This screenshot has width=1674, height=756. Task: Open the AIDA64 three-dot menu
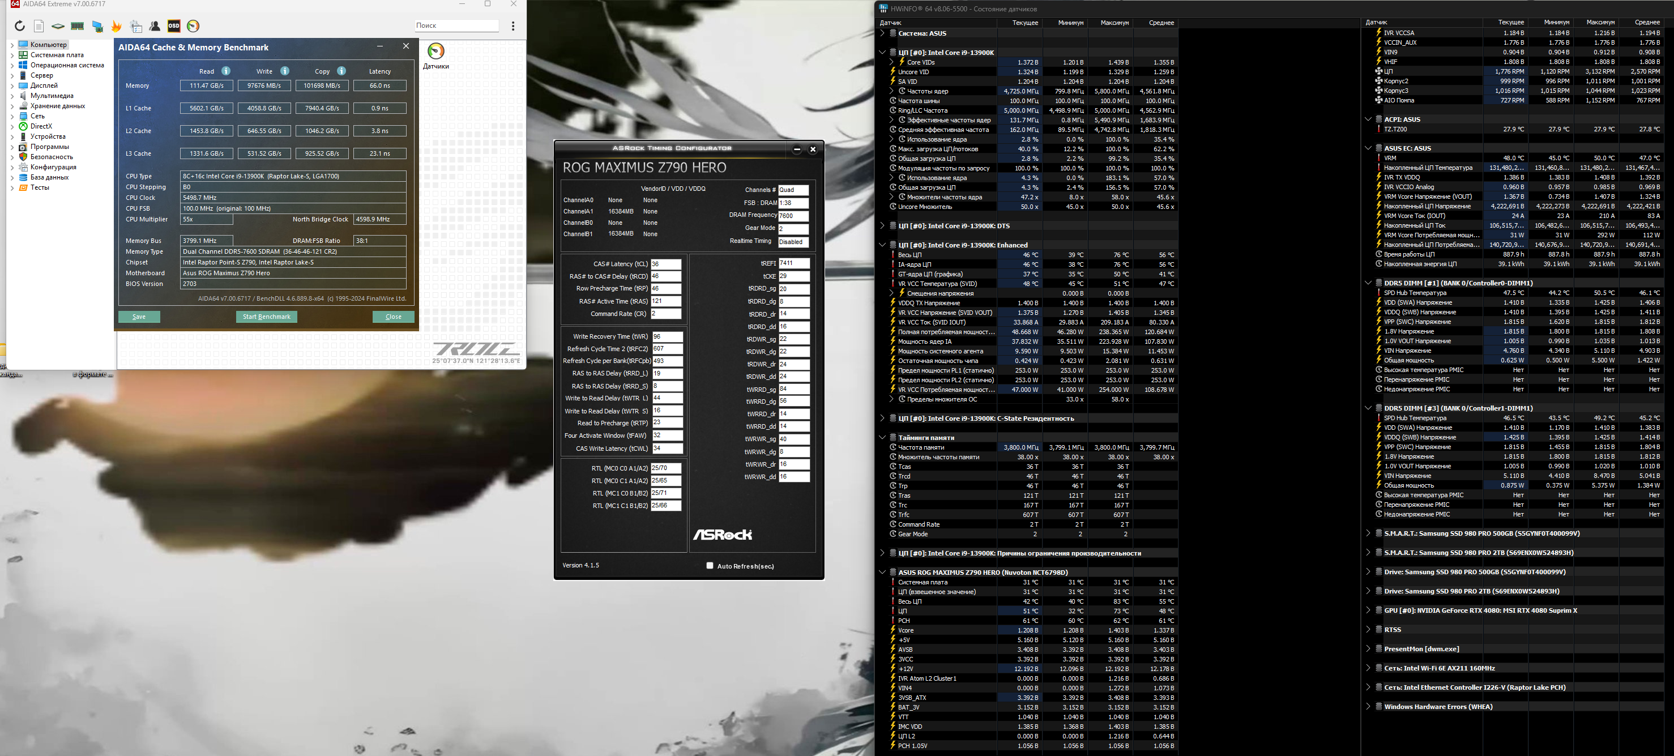coord(513,26)
